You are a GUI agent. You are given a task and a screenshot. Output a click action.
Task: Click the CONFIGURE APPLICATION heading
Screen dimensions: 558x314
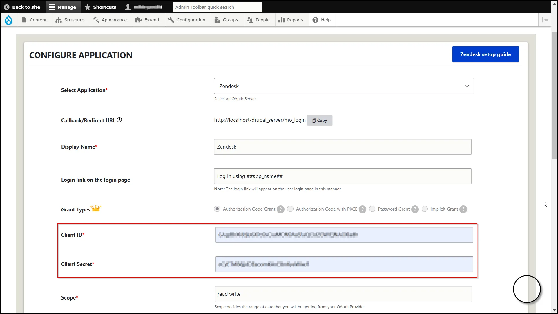tap(81, 55)
